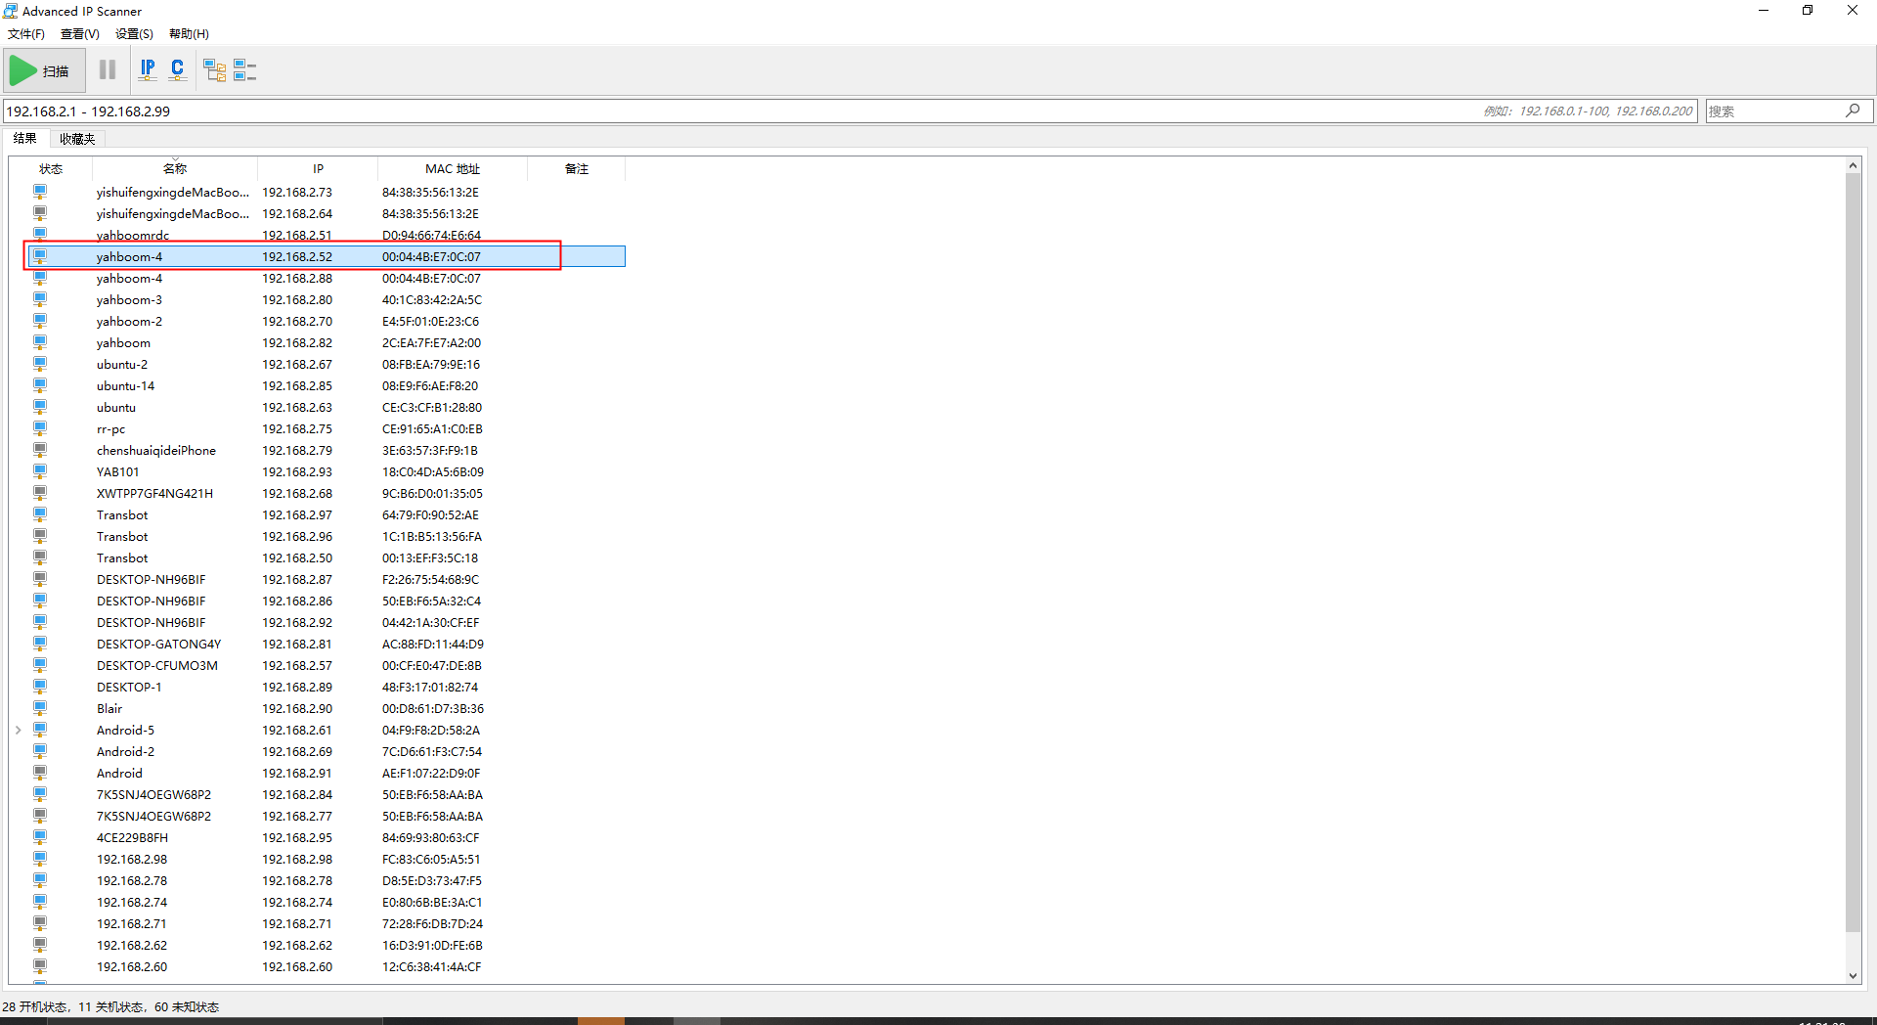Select the Android row at 192.168.2.91

pos(327,773)
